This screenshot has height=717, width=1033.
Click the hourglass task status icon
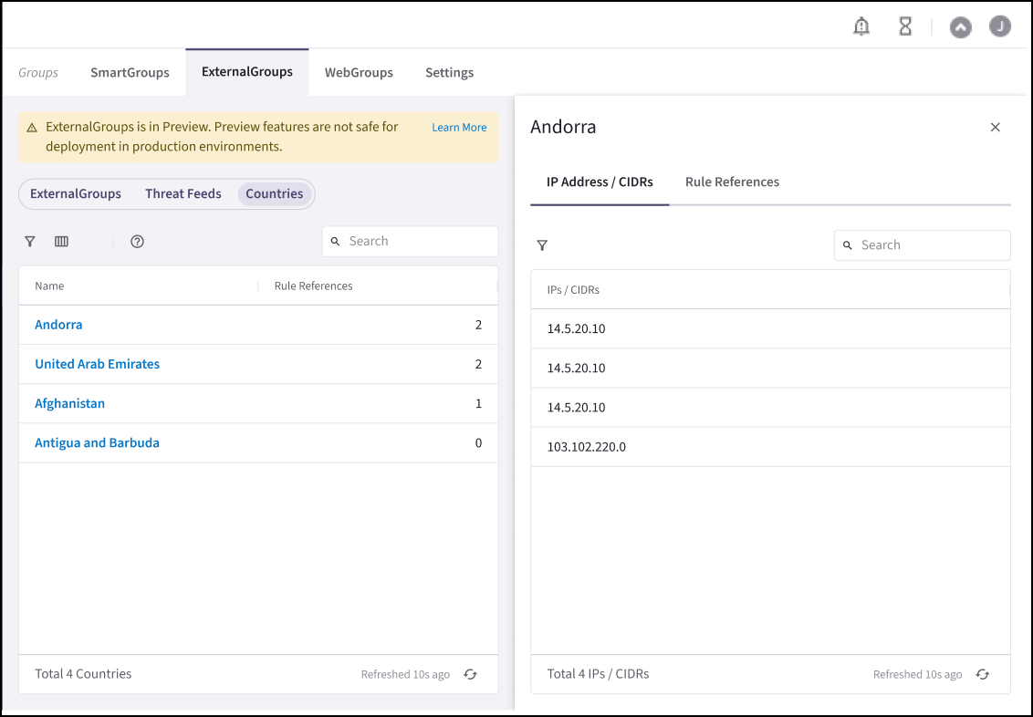point(905,26)
